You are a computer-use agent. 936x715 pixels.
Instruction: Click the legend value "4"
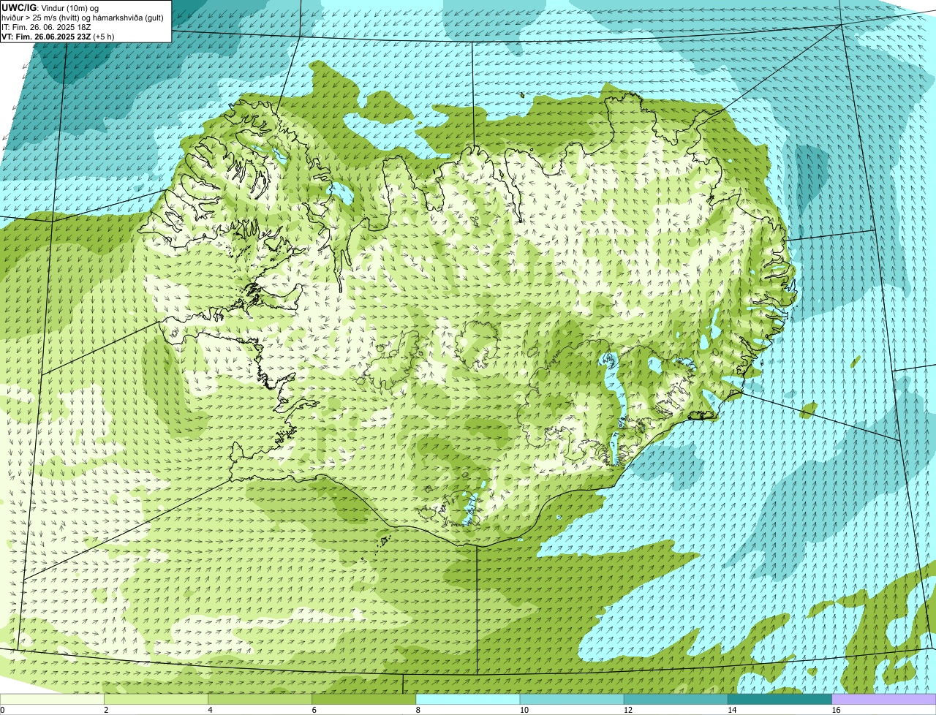click(210, 710)
